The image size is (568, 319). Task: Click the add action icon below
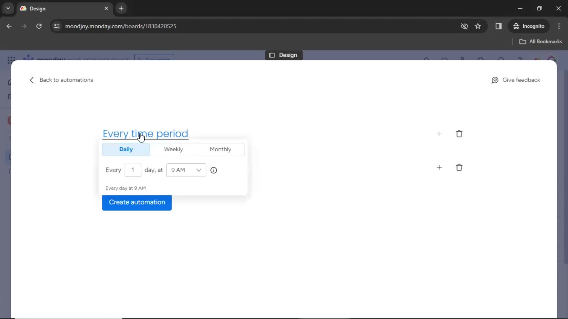439,167
